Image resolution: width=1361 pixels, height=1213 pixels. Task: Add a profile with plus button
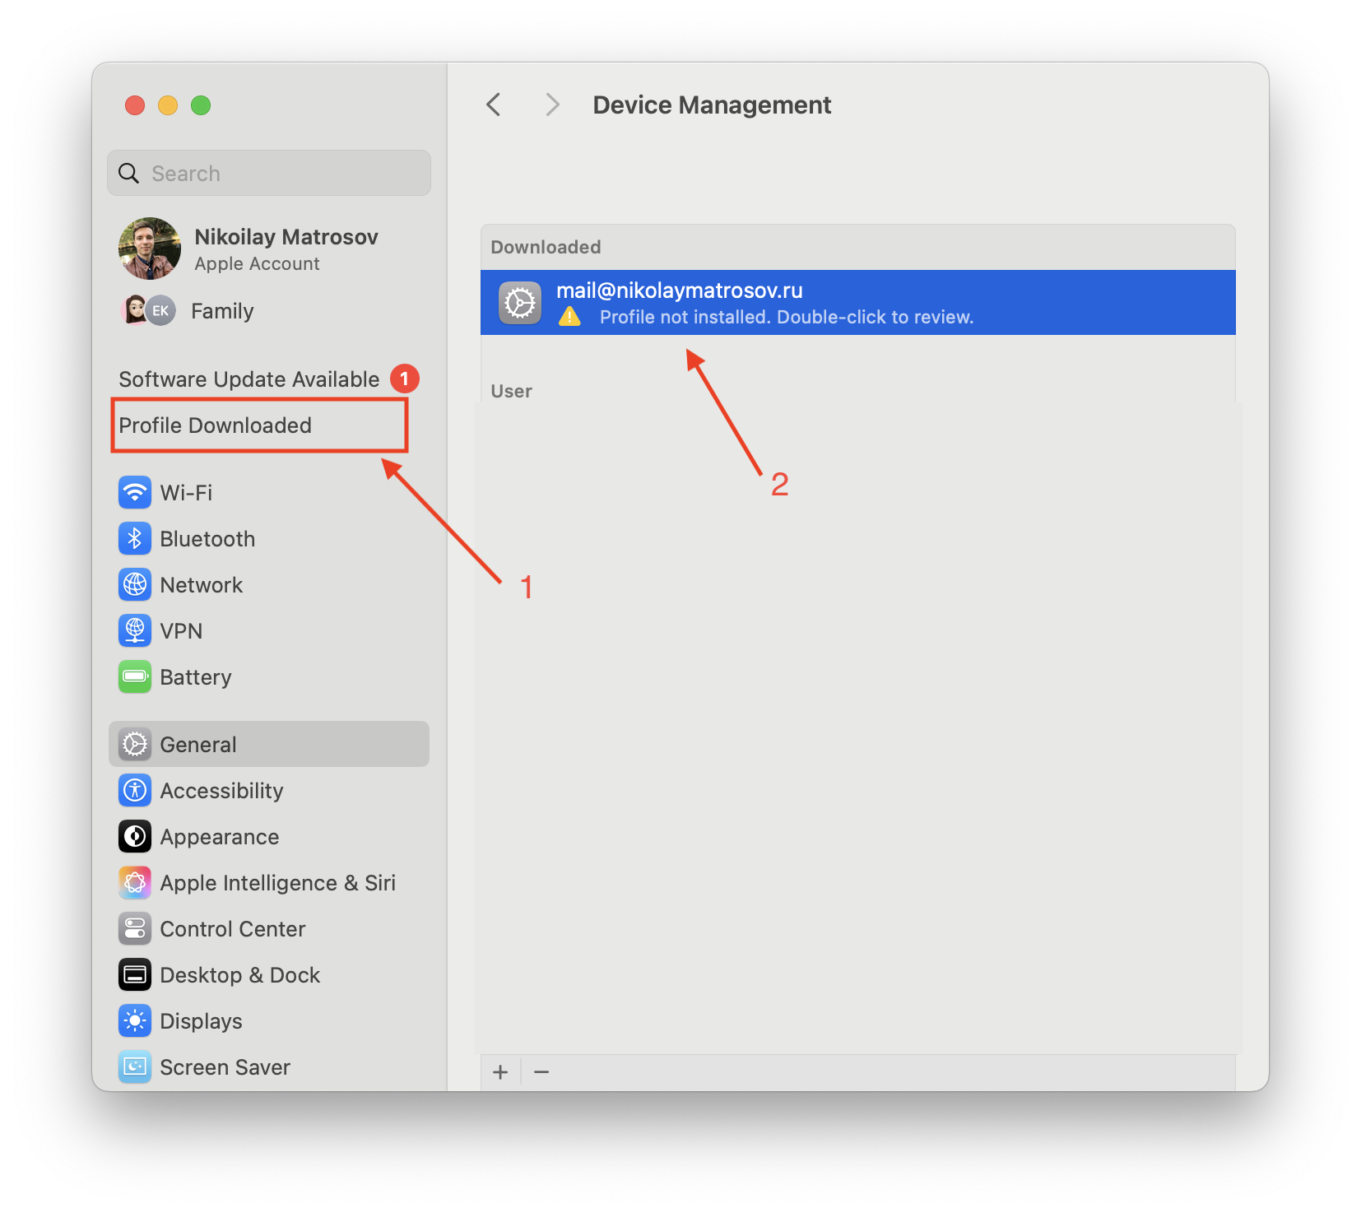pos(500,1072)
